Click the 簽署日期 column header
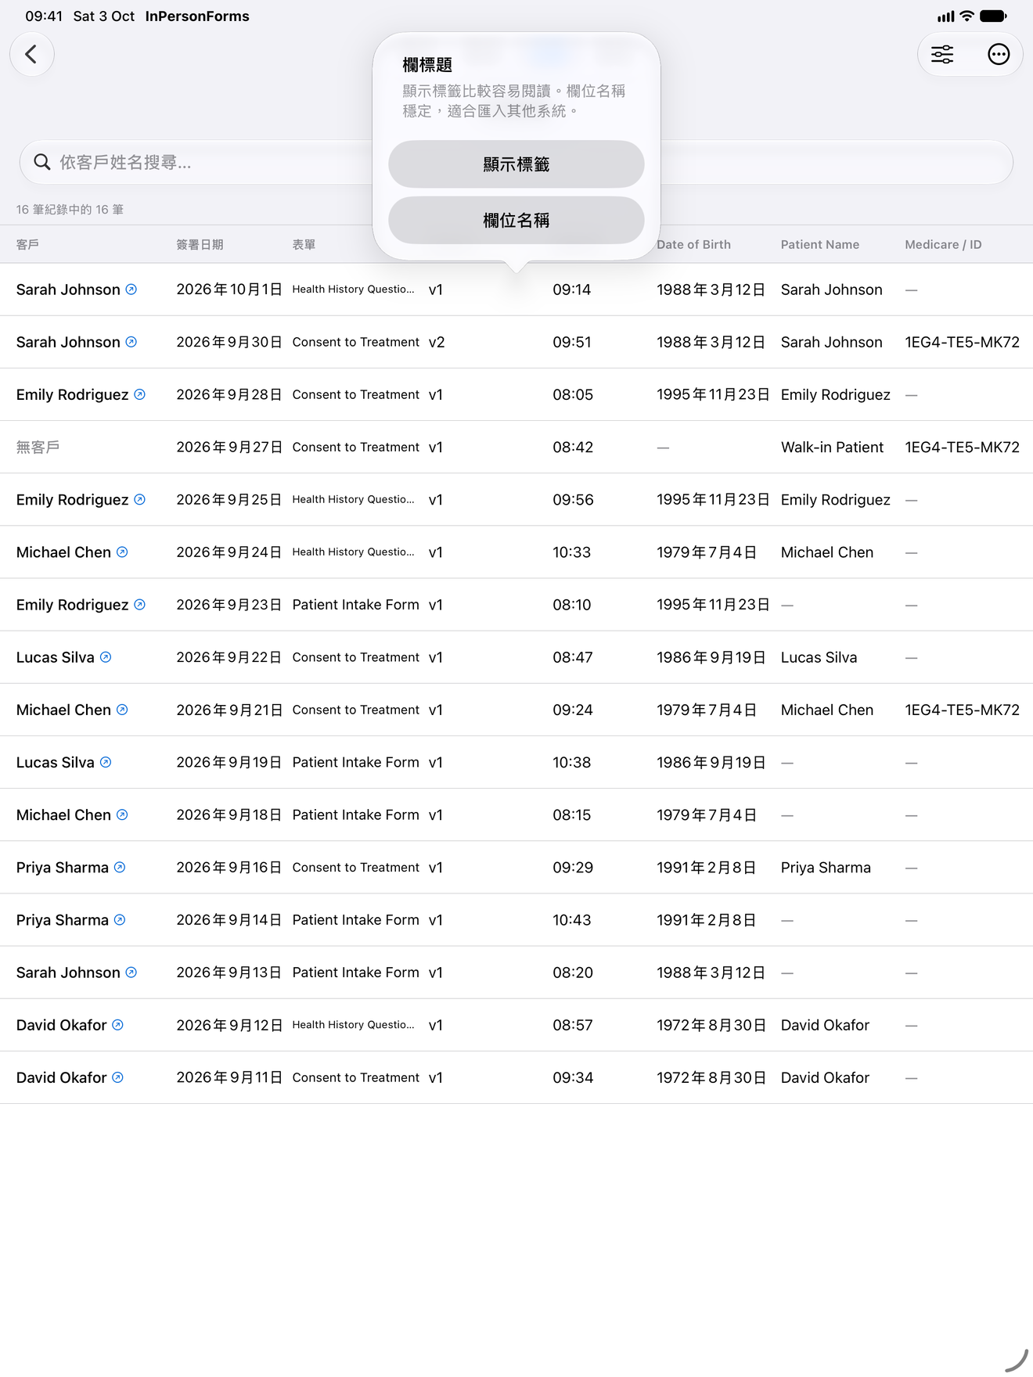 pyautogui.click(x=200, y=245)
